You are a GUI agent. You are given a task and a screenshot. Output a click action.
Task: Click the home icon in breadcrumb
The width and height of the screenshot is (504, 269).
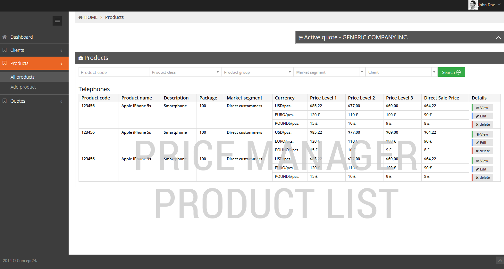coord(80,17)
